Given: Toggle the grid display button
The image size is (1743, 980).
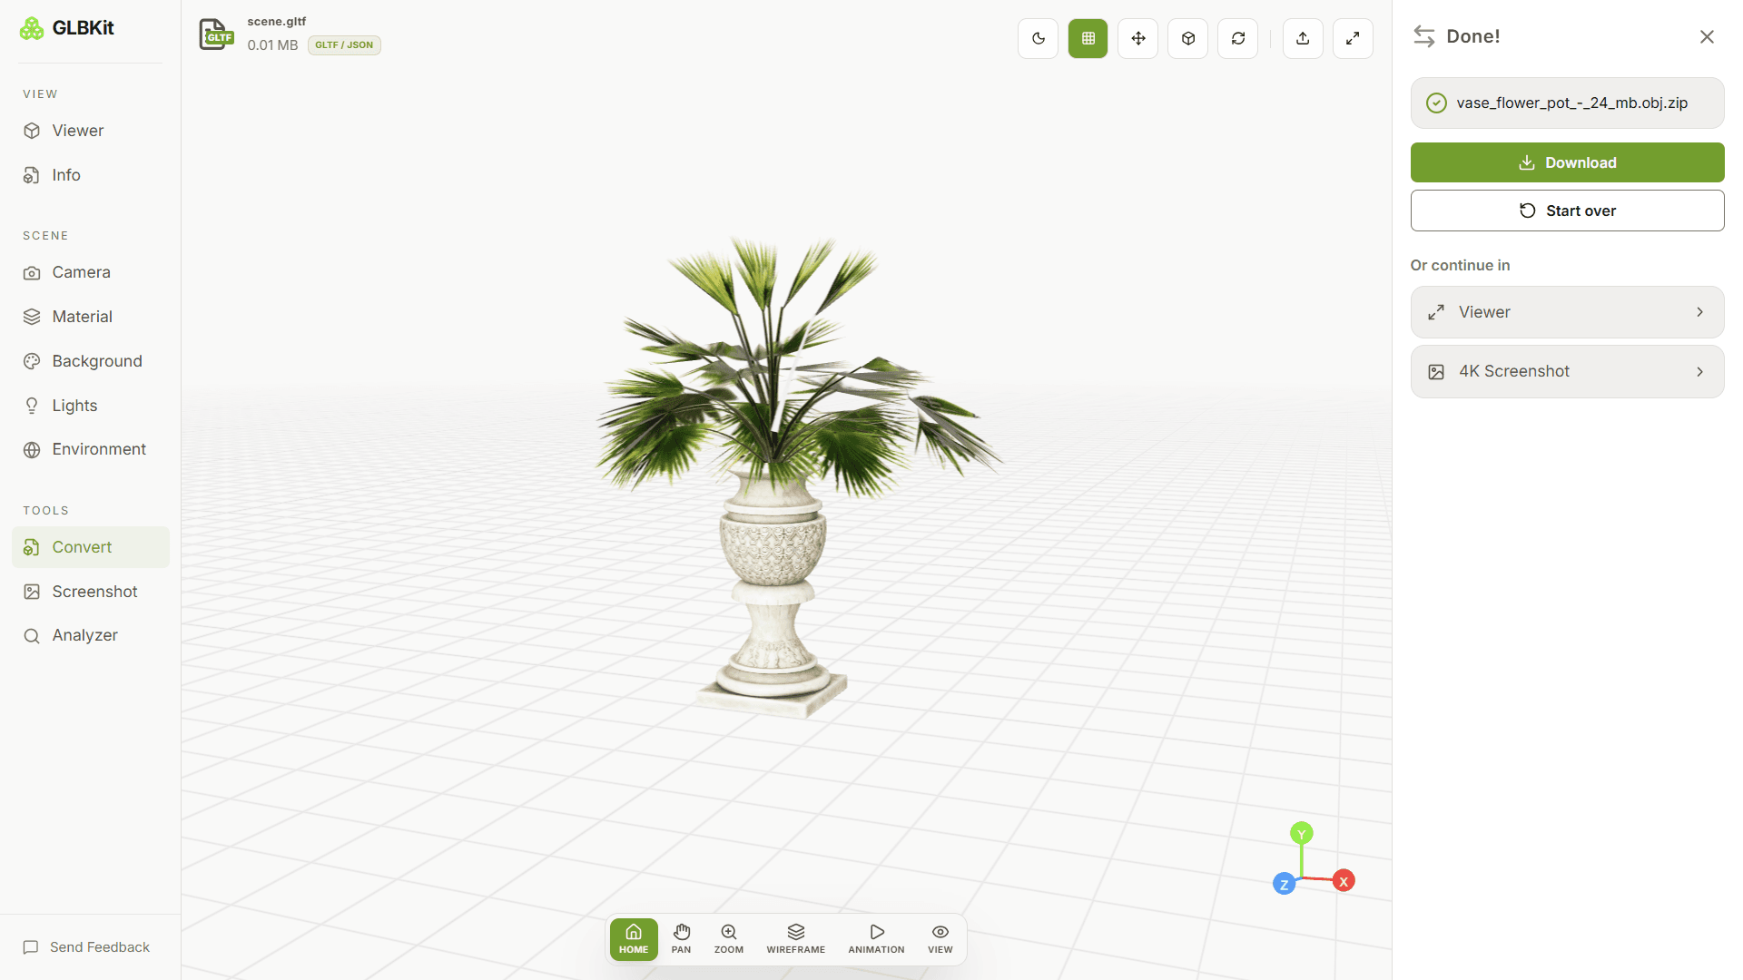Looking at the screenshot, I should point(1088,38).
